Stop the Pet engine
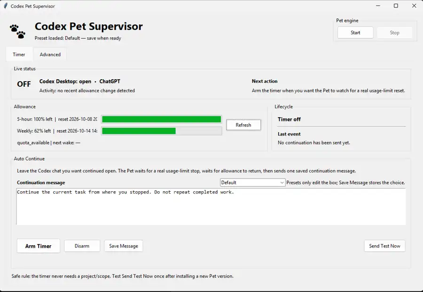423x292 pixels. point(394,32)
